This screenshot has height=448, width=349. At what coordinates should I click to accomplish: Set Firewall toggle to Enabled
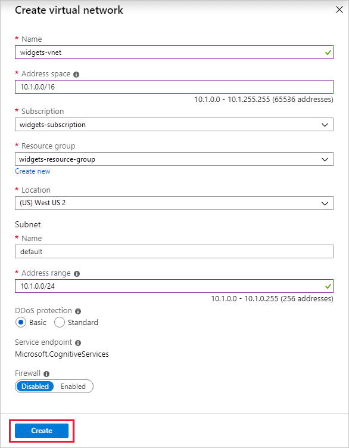click(73, 387)
